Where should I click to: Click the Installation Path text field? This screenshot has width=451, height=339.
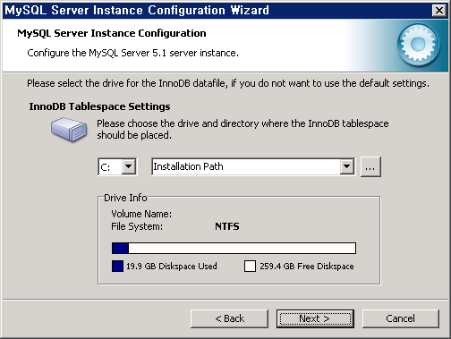(246, 166)
